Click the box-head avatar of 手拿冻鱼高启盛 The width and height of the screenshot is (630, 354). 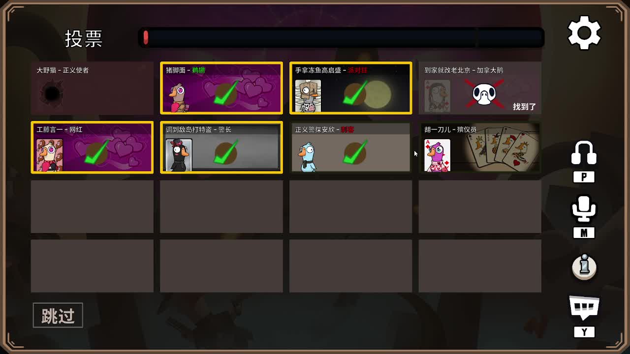(x=308, y=96)
